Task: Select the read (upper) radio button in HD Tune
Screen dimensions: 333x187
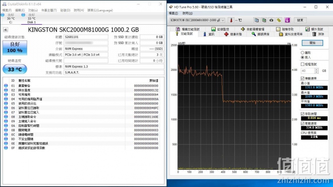Action: [x=302, y=52]
